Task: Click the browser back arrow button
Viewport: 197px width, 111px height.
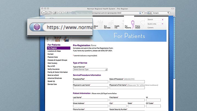Action: click(x=44, y=13)
